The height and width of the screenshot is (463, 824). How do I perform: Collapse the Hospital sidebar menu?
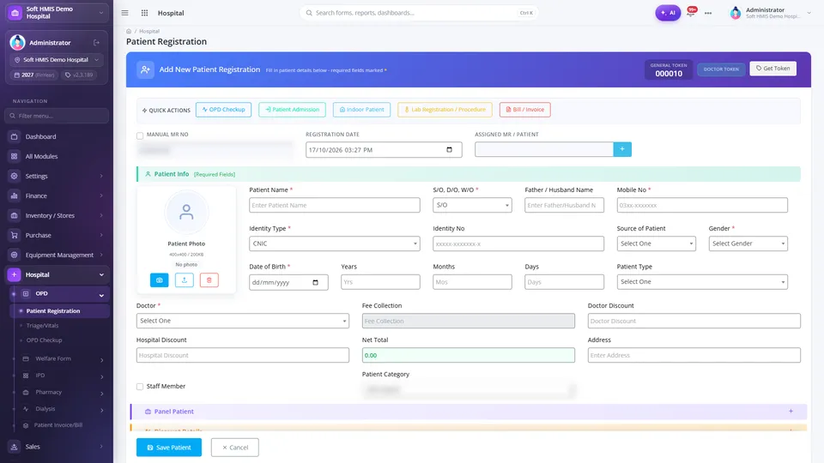click(57, 274)
